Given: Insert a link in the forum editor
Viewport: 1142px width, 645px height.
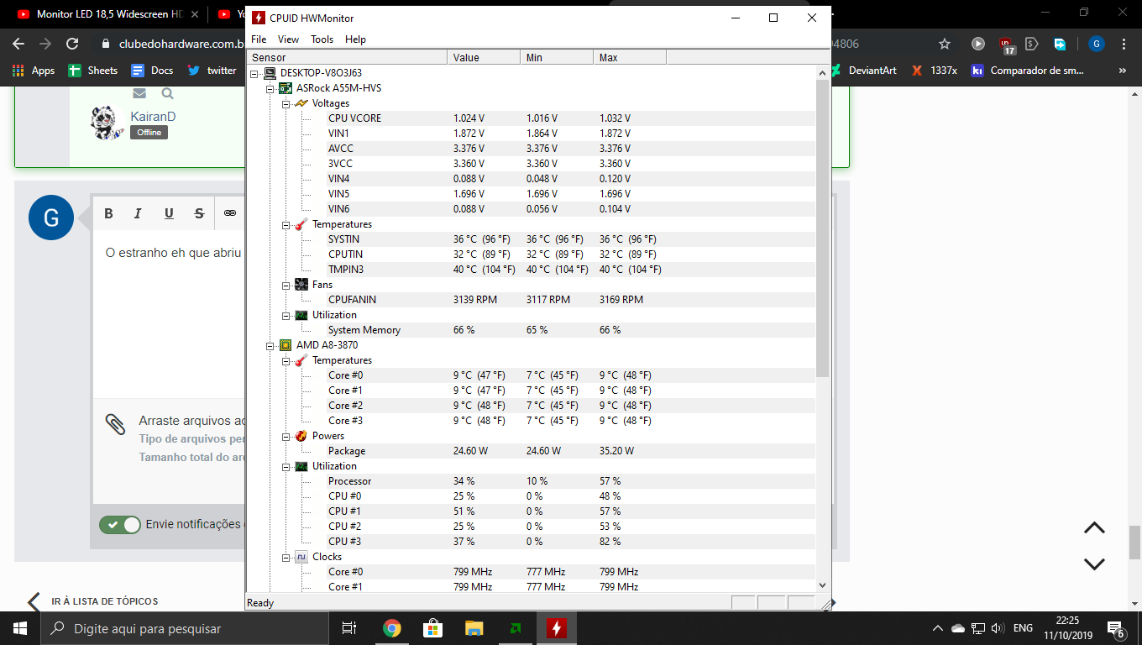Looking at the screenshot, I should (x=230, y=213).
